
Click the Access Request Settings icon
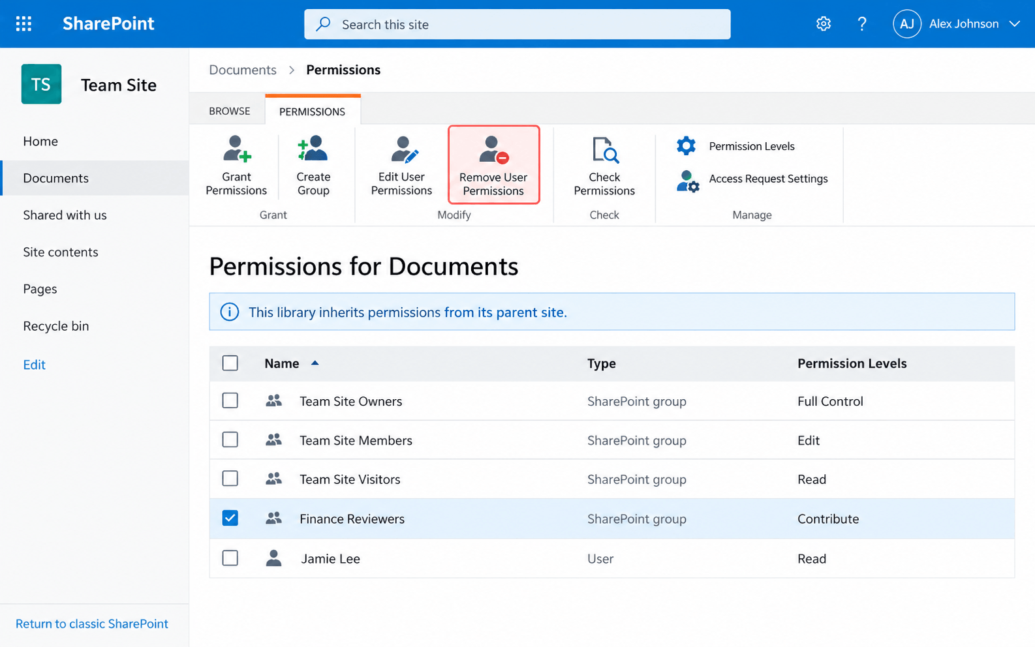(x=688, y=181)
